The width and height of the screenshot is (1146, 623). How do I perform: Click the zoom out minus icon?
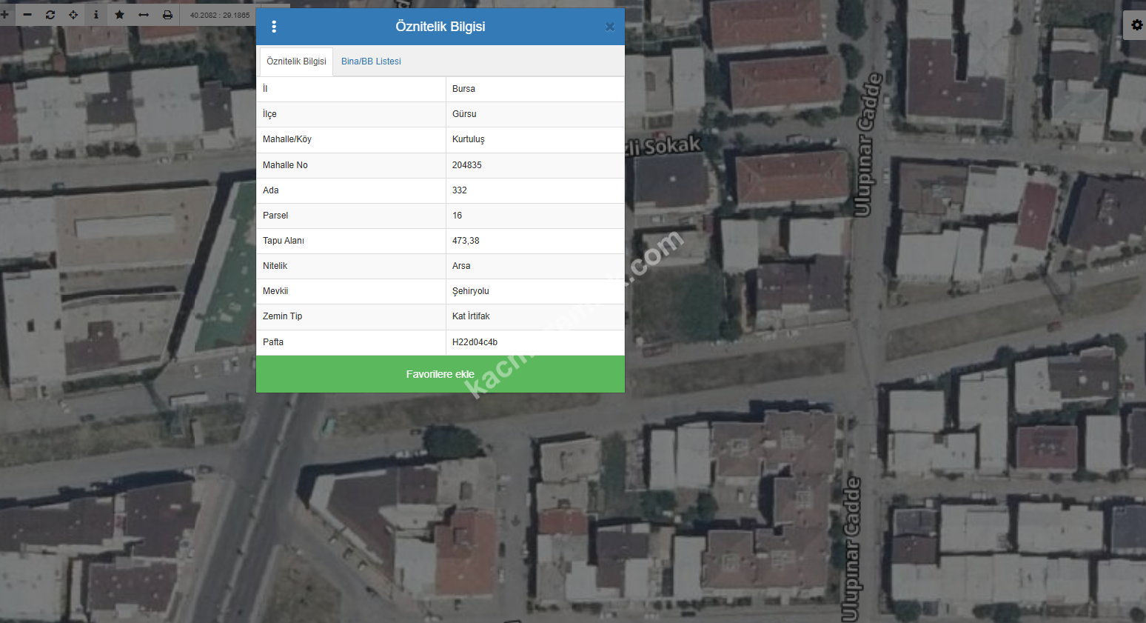pos(27,15)
